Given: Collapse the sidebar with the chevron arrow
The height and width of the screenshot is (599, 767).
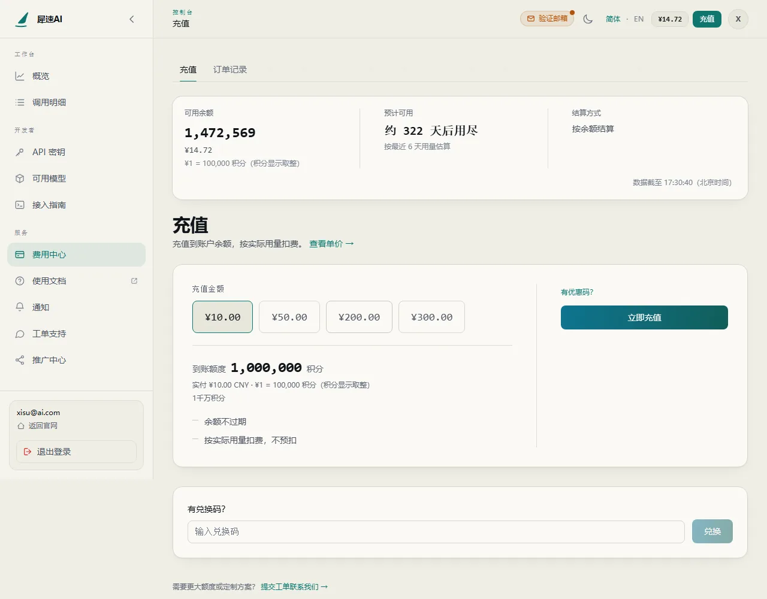Looking at the screenshot, I should (x=132, y=19).
